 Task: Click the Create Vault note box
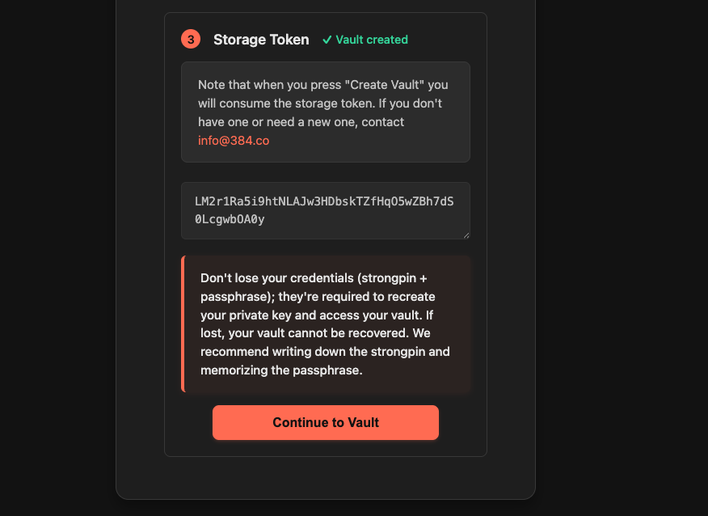tap(326, 112)
